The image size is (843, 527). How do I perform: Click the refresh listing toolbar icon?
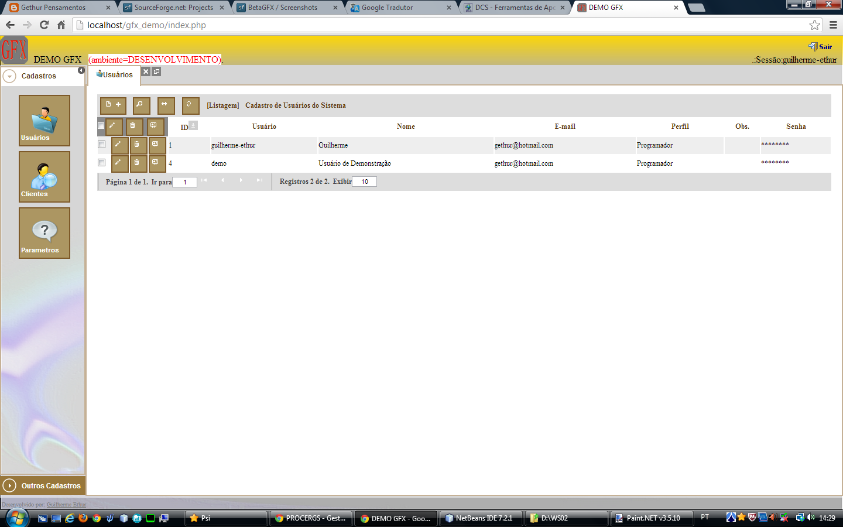pyautogui.click(x=189, y=105)
